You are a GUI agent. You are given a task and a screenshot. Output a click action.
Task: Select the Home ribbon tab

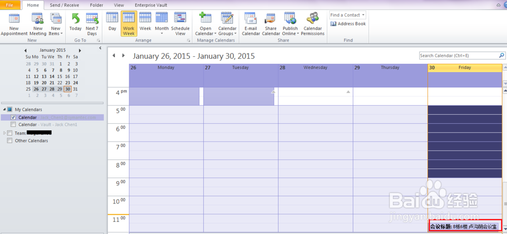click(x=33, y=5)
